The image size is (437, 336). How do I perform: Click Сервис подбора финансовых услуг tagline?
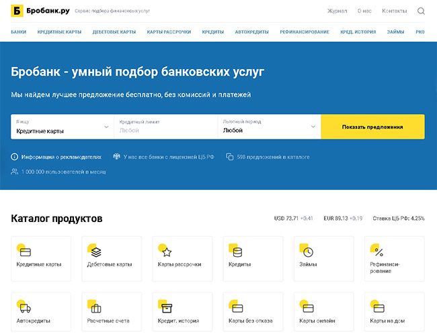point(112,11)
